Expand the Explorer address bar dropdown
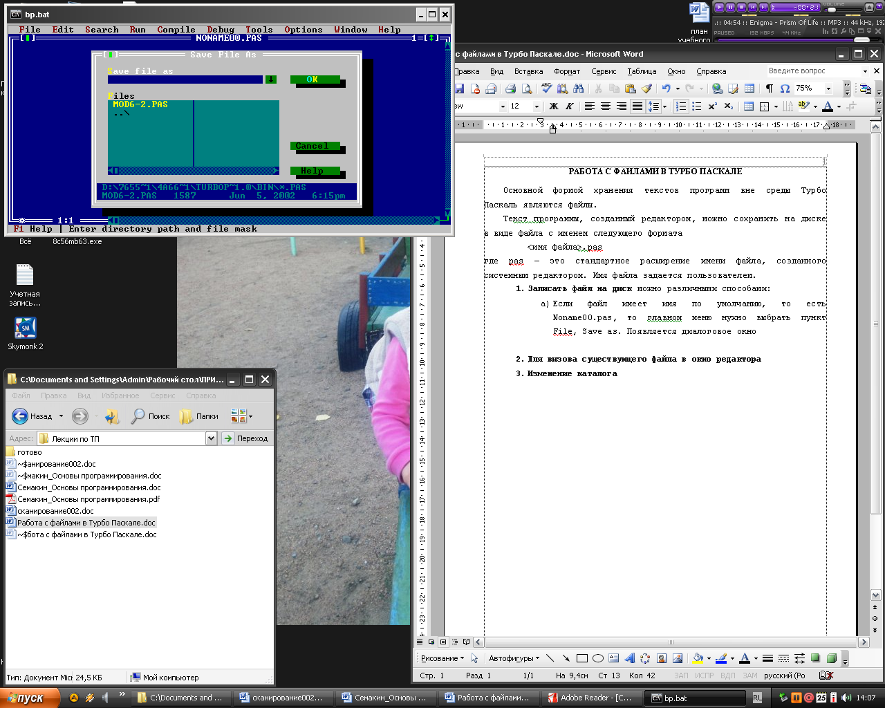The height and width of the screenshot is (708, 885). tap(211, 438)
